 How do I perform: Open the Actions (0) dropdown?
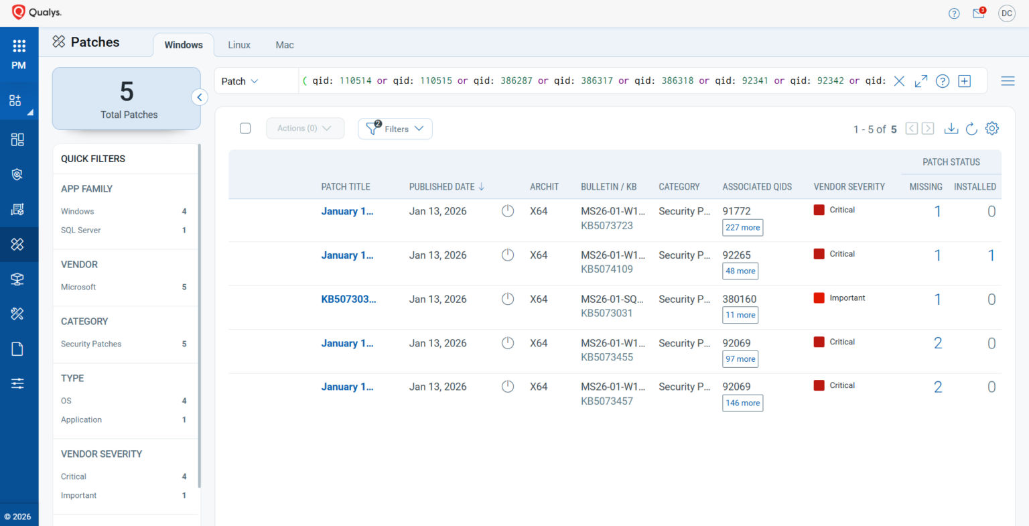coord(305,129)
